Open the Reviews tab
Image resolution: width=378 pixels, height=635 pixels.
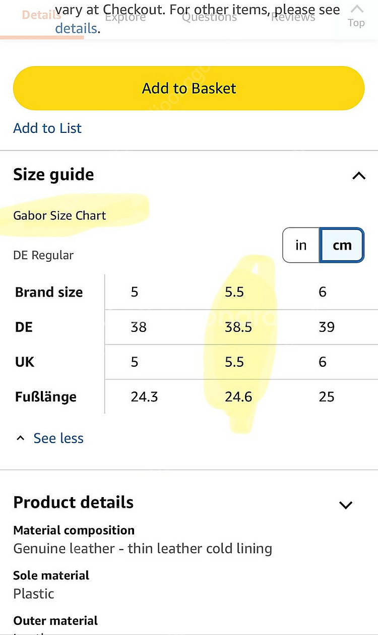click(293, 17)
